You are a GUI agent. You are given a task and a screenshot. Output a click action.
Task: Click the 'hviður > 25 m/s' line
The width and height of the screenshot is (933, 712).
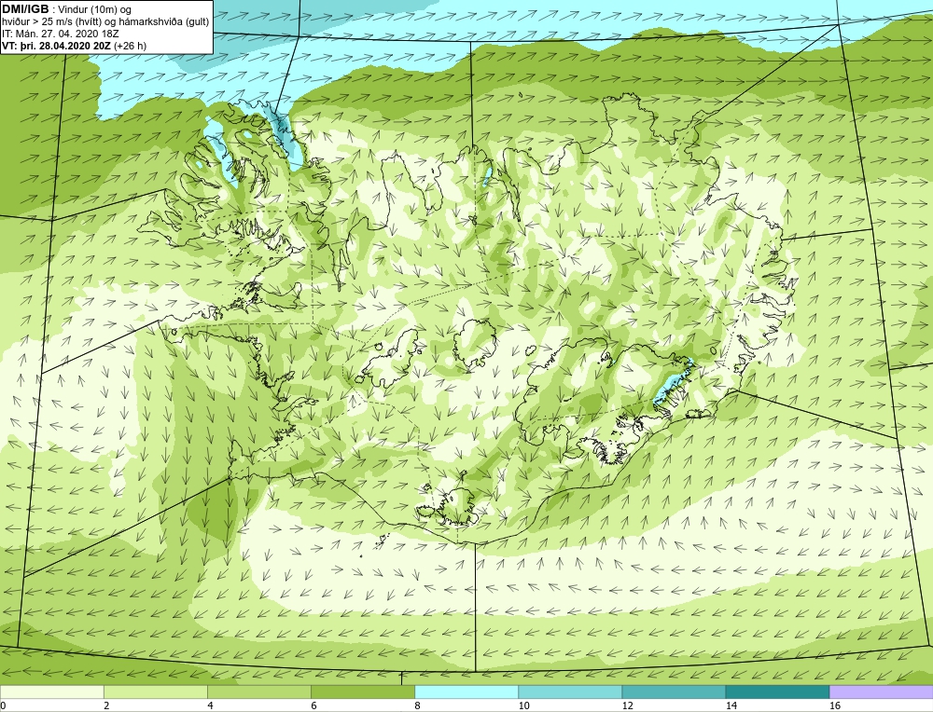[x=105, y=22]
